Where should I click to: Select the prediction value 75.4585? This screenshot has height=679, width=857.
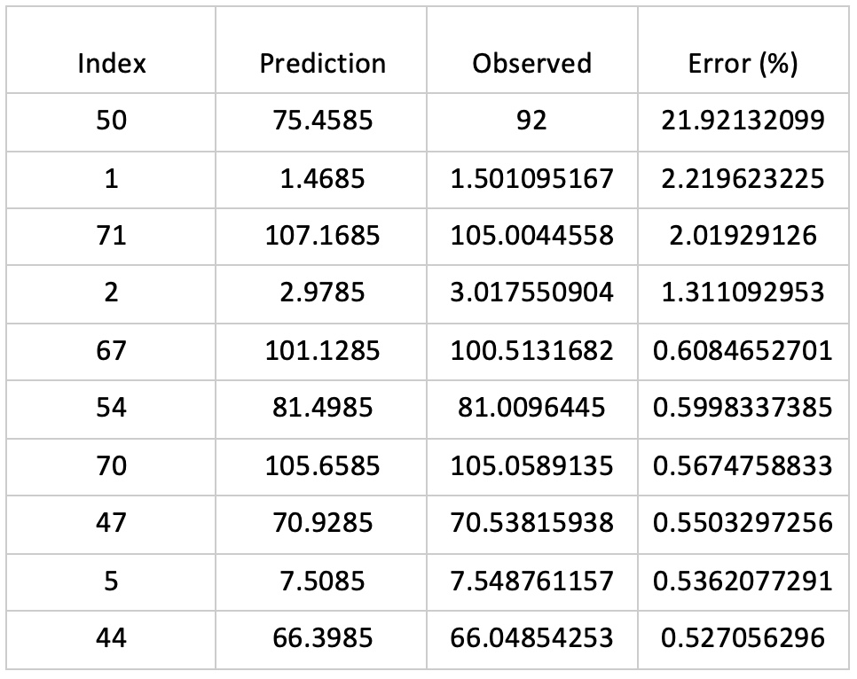pyautogui.click(x=322, y=121)
